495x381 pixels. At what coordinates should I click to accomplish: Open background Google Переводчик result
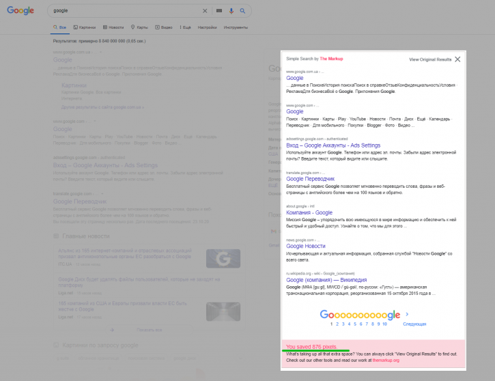80,201
